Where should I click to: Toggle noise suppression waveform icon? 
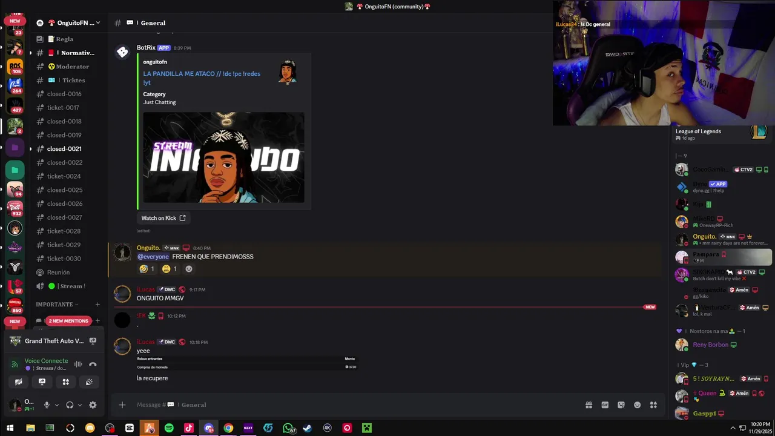[78, 364]
